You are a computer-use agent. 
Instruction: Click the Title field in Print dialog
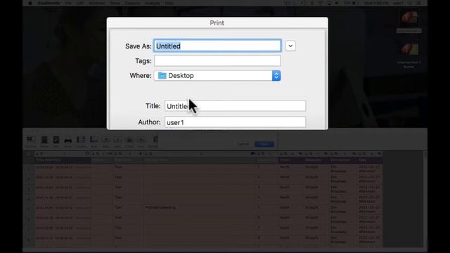(x=235, y=106)
